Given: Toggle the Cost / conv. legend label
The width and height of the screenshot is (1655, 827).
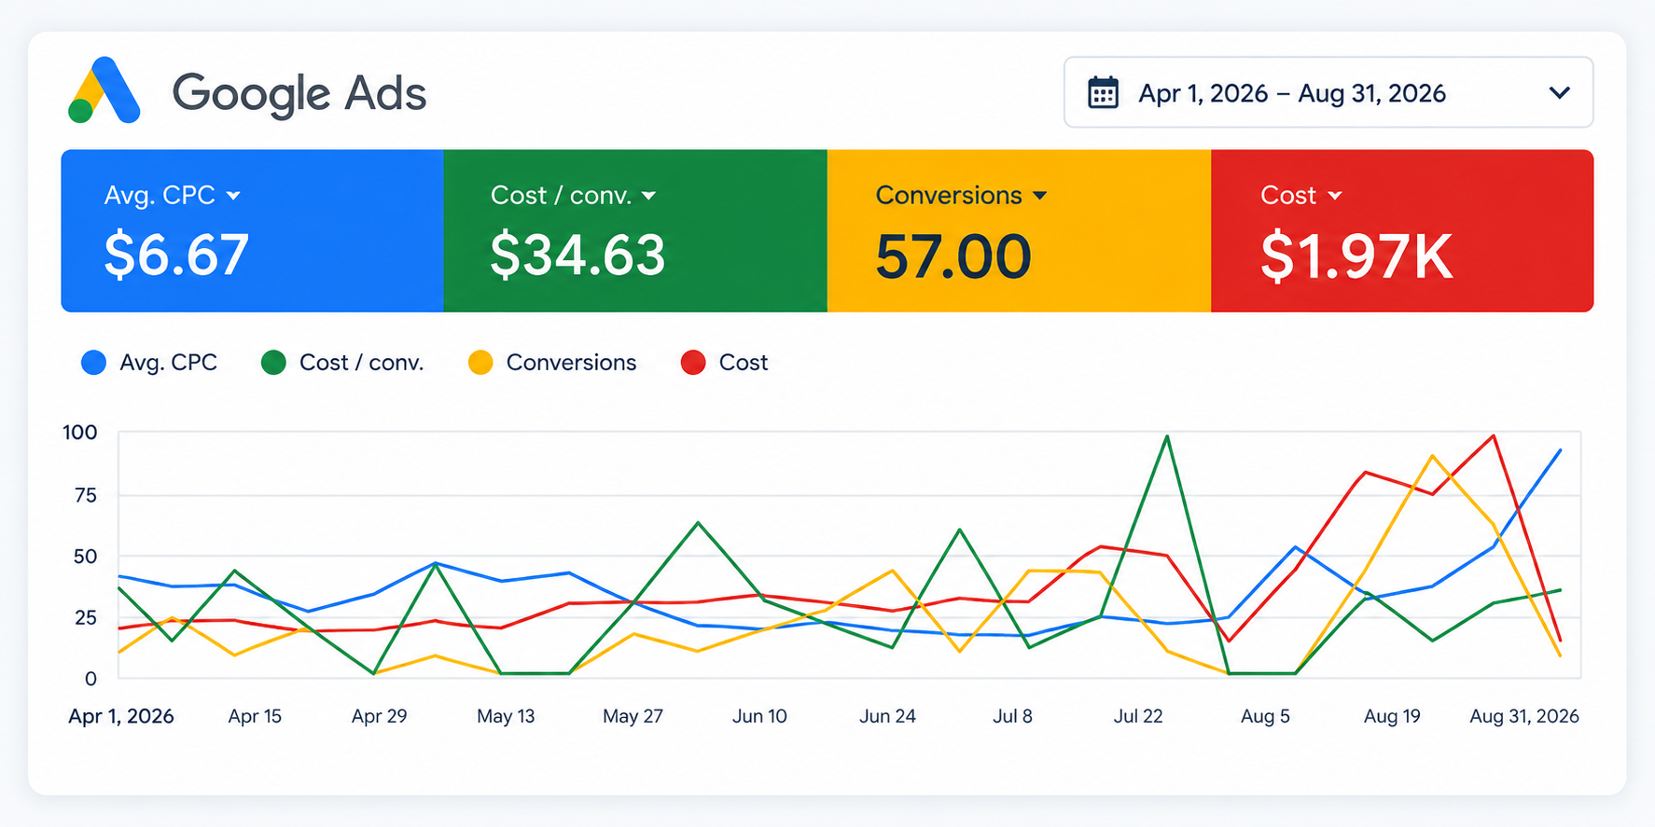Looking at the screenshot, I should 361,363.
